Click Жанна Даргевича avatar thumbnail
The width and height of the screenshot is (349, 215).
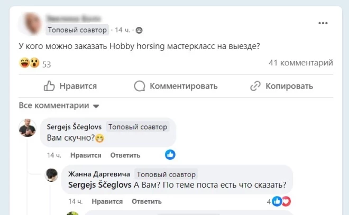pyautogui.click(x=51, y=175)
